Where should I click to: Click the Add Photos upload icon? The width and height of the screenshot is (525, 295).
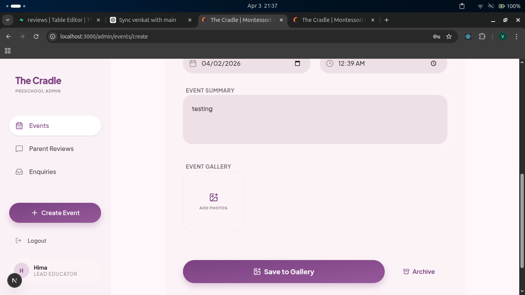(x=214, y=197)
